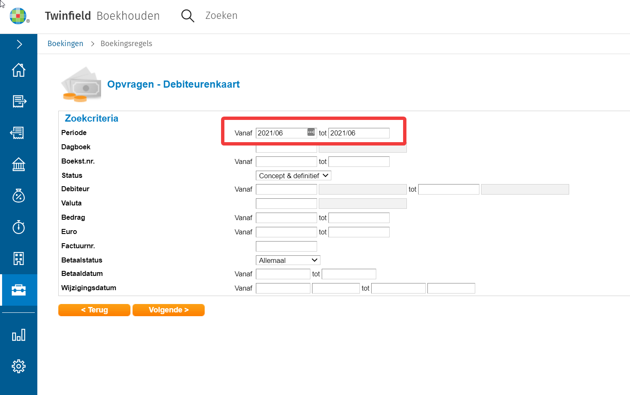This screenshot has height=395, width=630.
Task: Open the bar chart reports icon
Action: [x=18, y=335]
